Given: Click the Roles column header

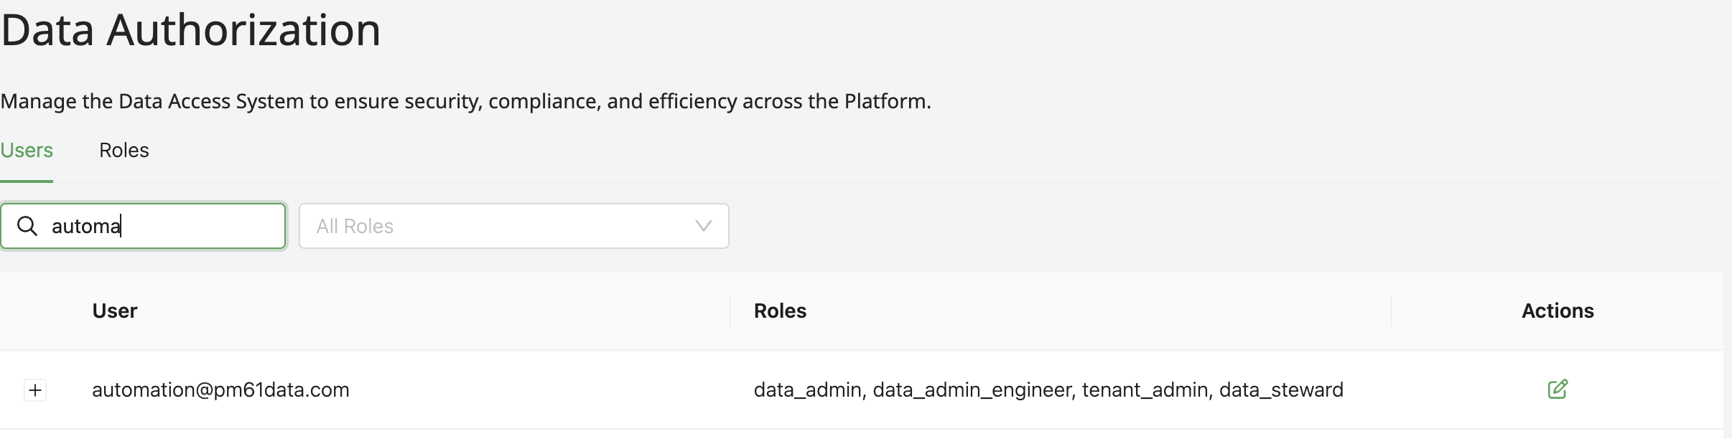Looking at the screenshot, I should (780, 311).
